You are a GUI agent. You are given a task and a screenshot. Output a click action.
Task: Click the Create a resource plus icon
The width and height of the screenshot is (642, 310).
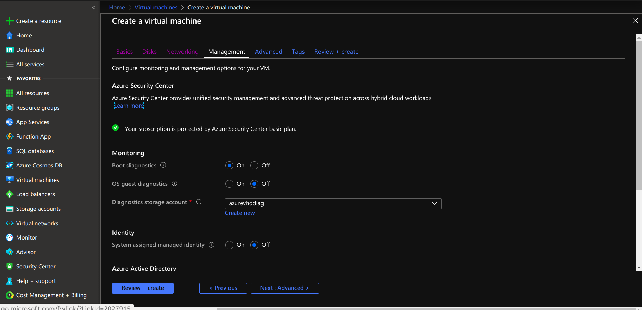tap(9, 21)
